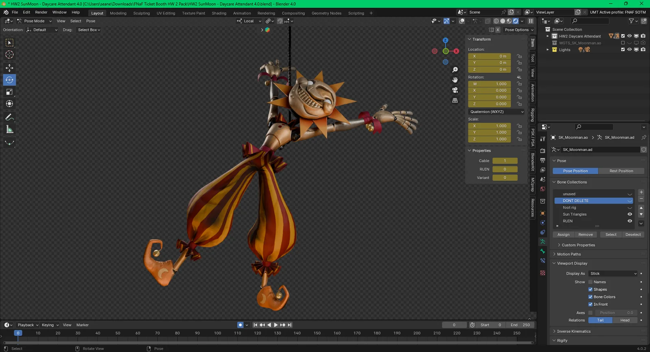
Task: Toggle orthographic perspective grid icon
Action: [455, 100]
